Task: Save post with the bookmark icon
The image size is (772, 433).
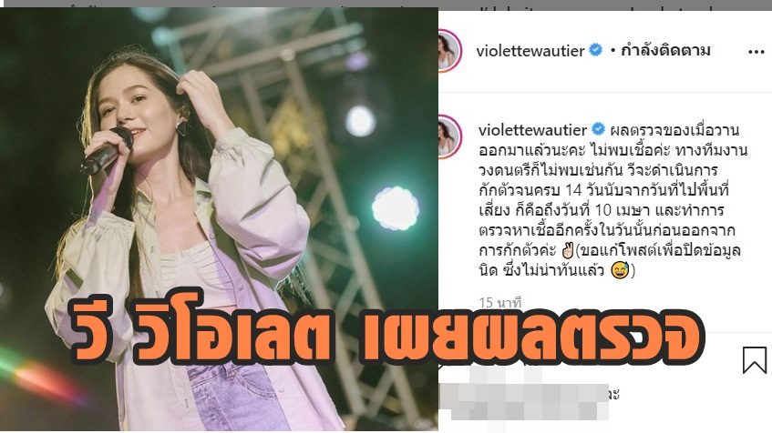Action: 755,359
